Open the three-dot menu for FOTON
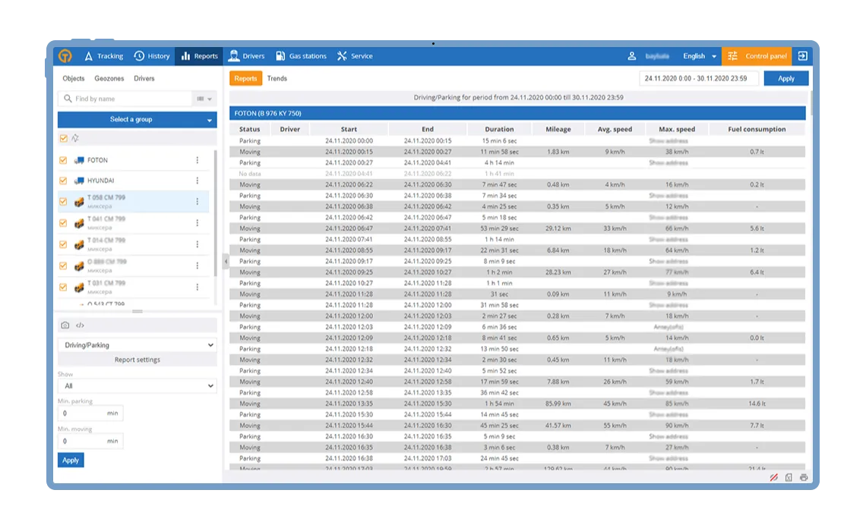 (198, 160)
